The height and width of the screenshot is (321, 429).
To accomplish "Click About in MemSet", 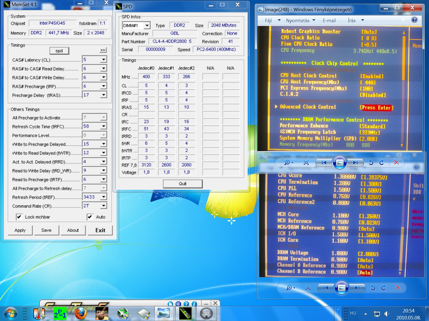I will (x=73, y=230).
